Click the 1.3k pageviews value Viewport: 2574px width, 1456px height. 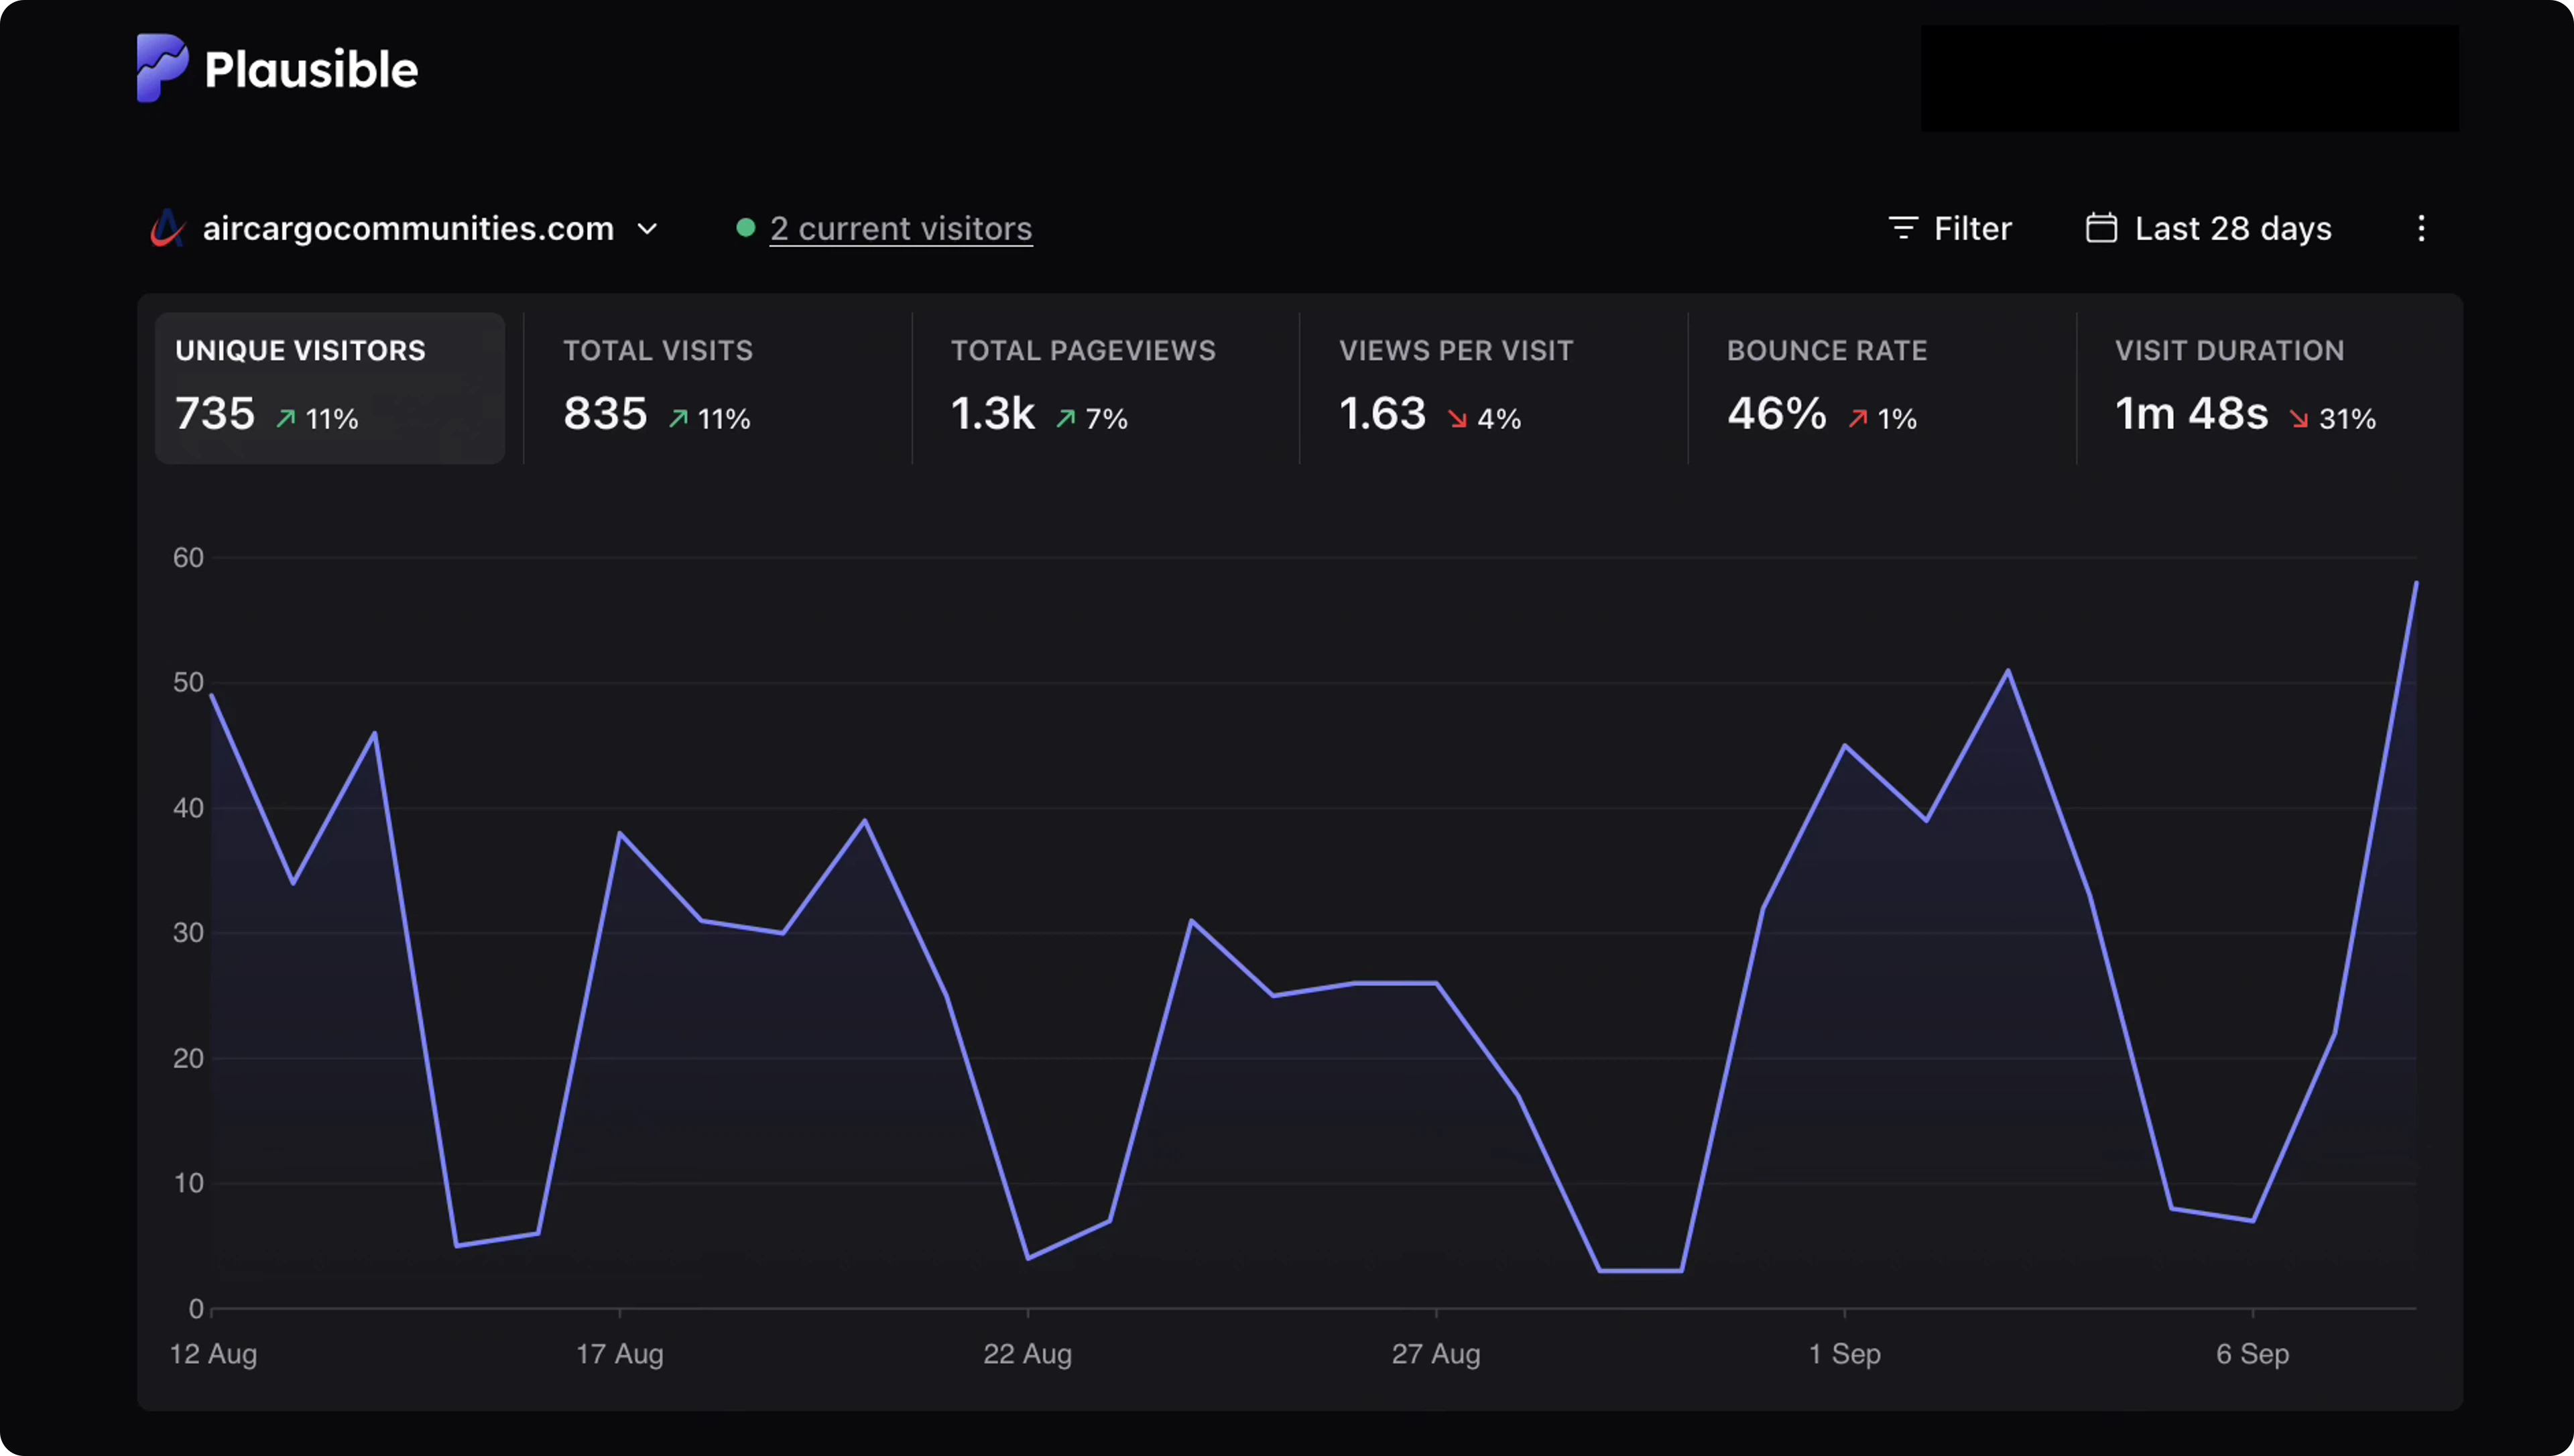click(993, 413)
